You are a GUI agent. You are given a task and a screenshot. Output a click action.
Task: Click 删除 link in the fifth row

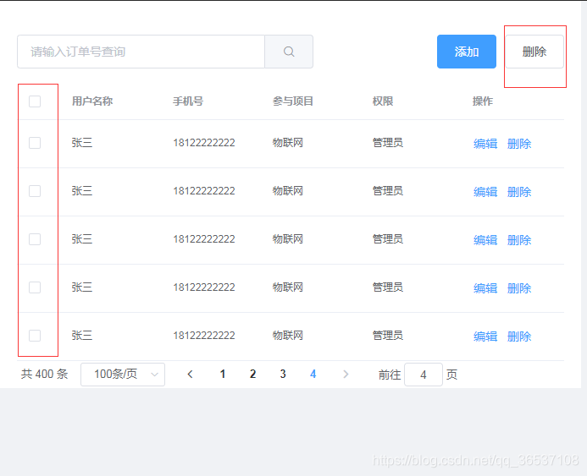[x=519, y=336]
